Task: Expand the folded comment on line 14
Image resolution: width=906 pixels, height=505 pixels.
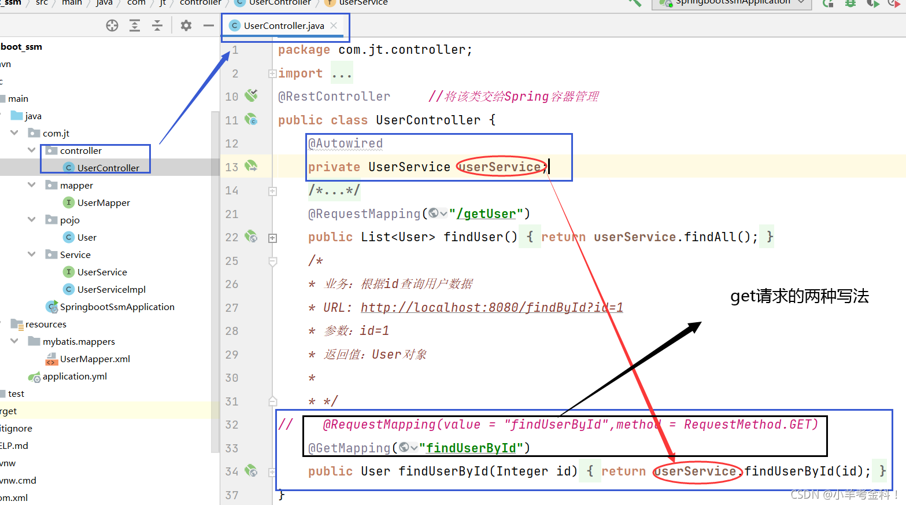Action: coord(272,191)
